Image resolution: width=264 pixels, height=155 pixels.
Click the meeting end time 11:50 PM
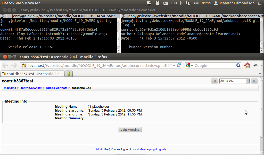(115, 114)
